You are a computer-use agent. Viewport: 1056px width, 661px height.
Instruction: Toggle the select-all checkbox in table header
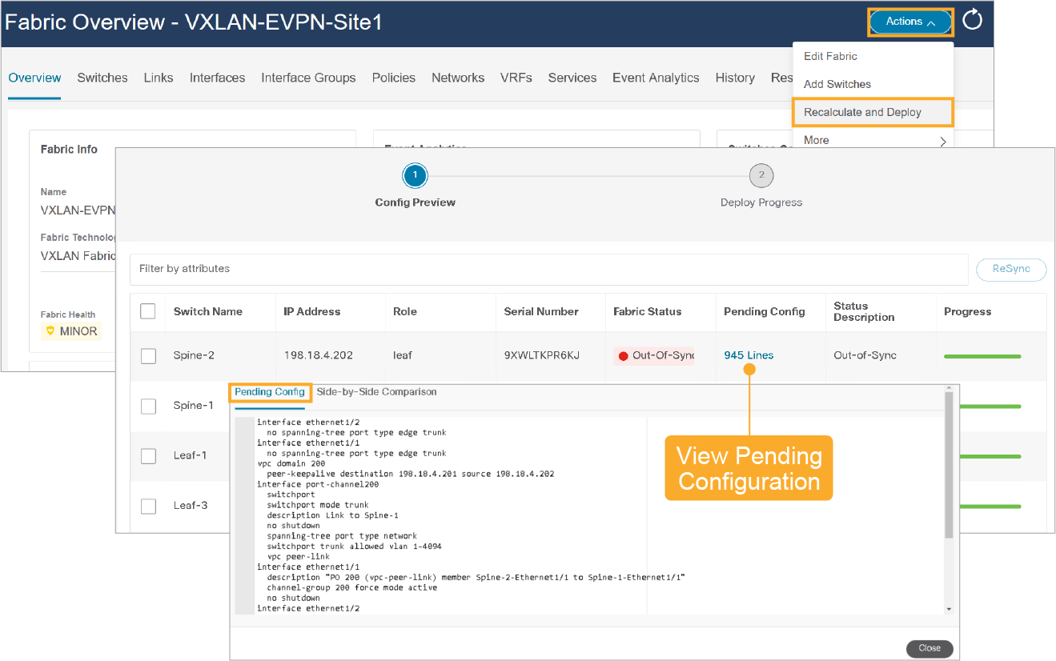click(148, 311)
